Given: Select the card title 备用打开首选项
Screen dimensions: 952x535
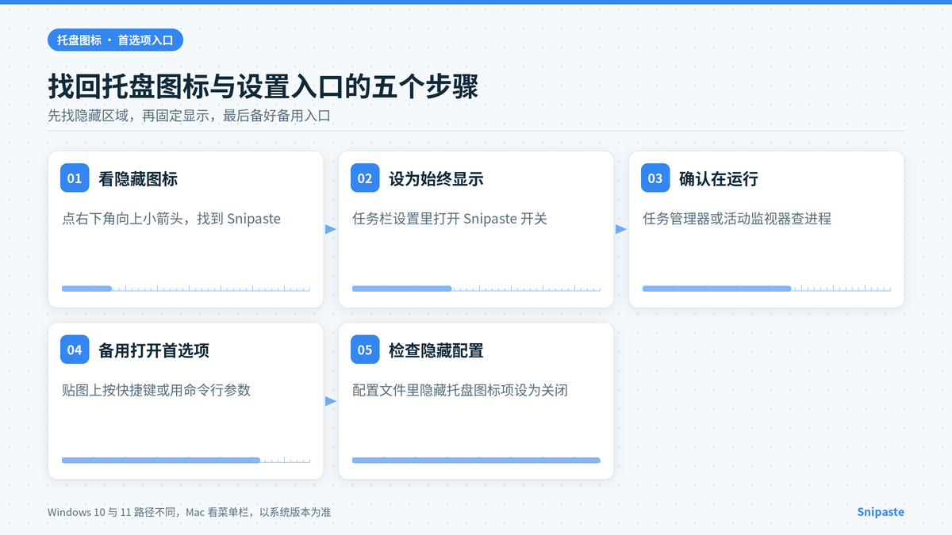Looking at the screenshot, I should [x=154, y=350].
